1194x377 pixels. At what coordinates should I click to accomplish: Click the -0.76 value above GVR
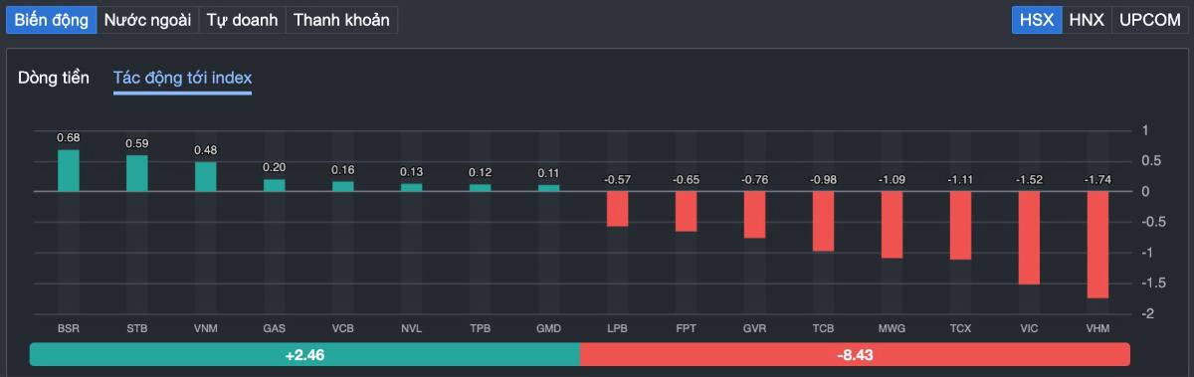coord(755,180)
